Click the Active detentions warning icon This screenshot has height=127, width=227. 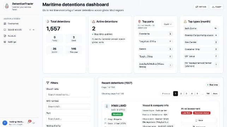point(94,21)
